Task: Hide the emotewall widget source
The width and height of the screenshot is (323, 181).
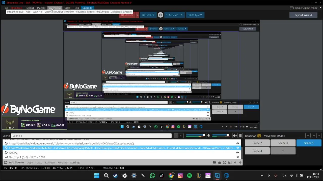Action: (237, 143)
